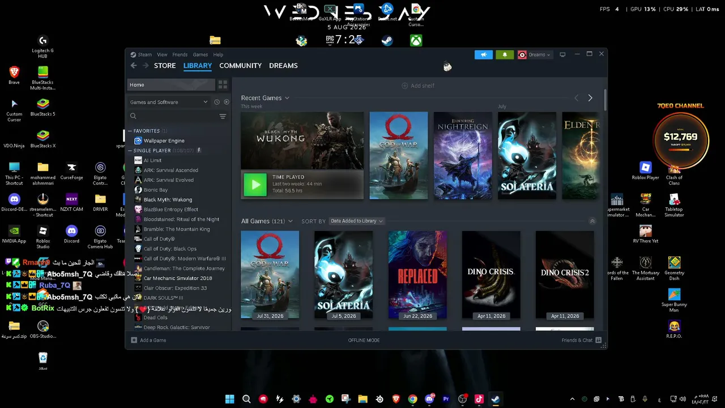Open Dino Crisis cover dated Apr 11, 2026

[x=491, y=275]
